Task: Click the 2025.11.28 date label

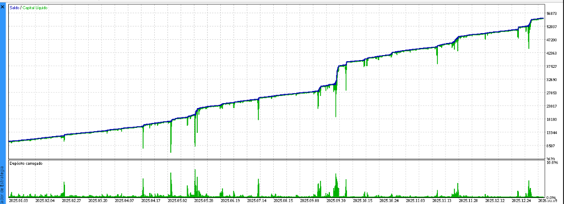Action: [x=468, y=201]
